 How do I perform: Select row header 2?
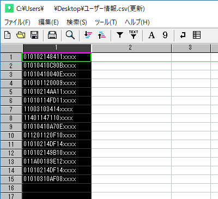11,66
